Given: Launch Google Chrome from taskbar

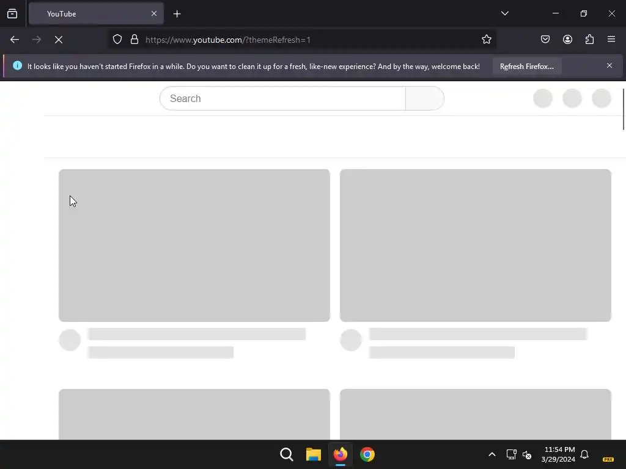Looking at the screenshot, I should tap(367, 454).
